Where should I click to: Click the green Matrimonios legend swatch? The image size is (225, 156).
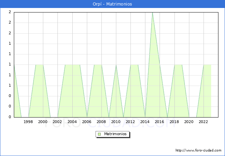tap(99, 134)
